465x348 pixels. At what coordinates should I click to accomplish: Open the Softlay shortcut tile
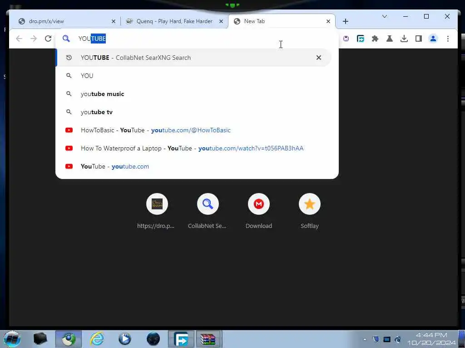click(310, 211)
